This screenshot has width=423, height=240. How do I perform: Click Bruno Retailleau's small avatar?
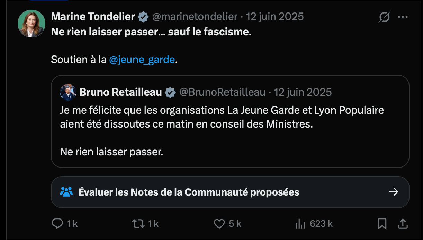pos(68,92)
